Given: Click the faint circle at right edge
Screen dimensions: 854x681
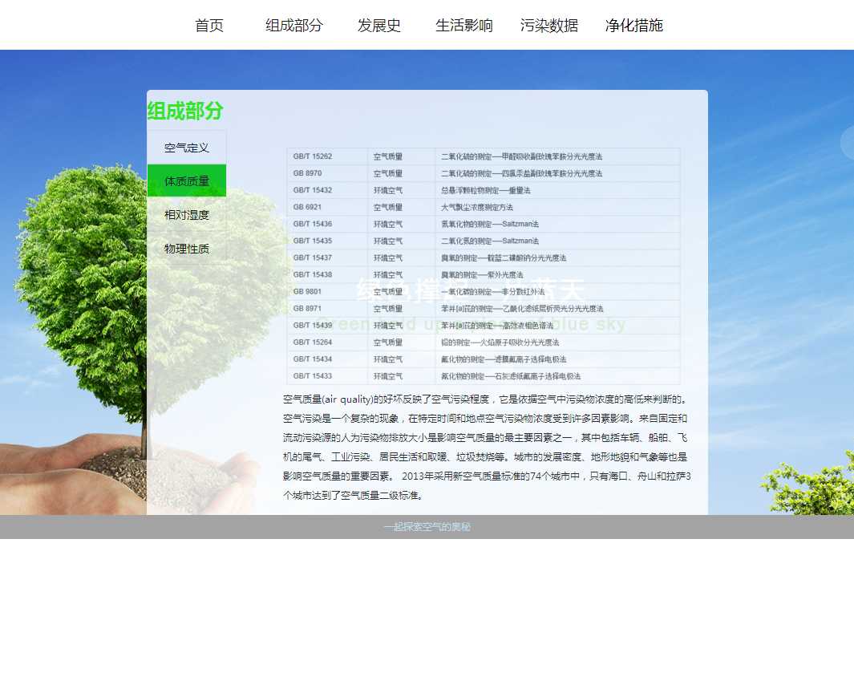Looking at the screenshot, I should (848, 143).
